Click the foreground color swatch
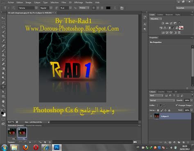This screenshot has width=194, height=151. [x=2, y=113]
